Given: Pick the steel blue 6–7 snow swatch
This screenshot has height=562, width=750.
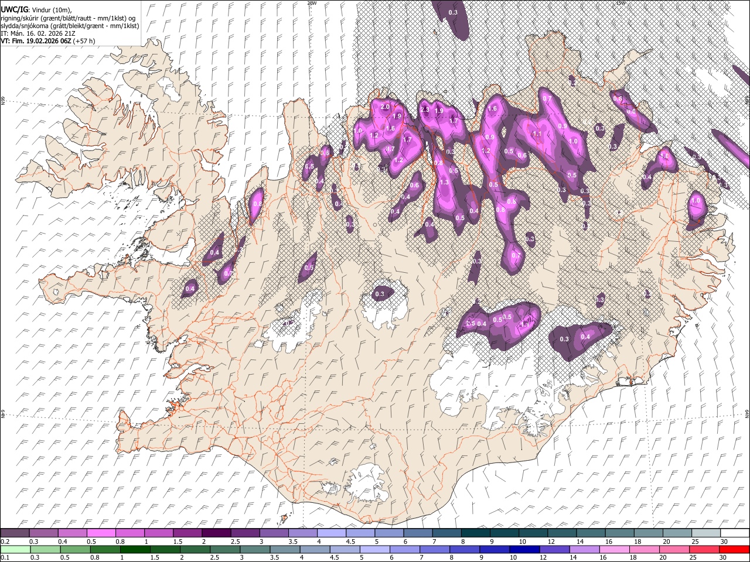Looking at the screenshot, I should [418, 533].
